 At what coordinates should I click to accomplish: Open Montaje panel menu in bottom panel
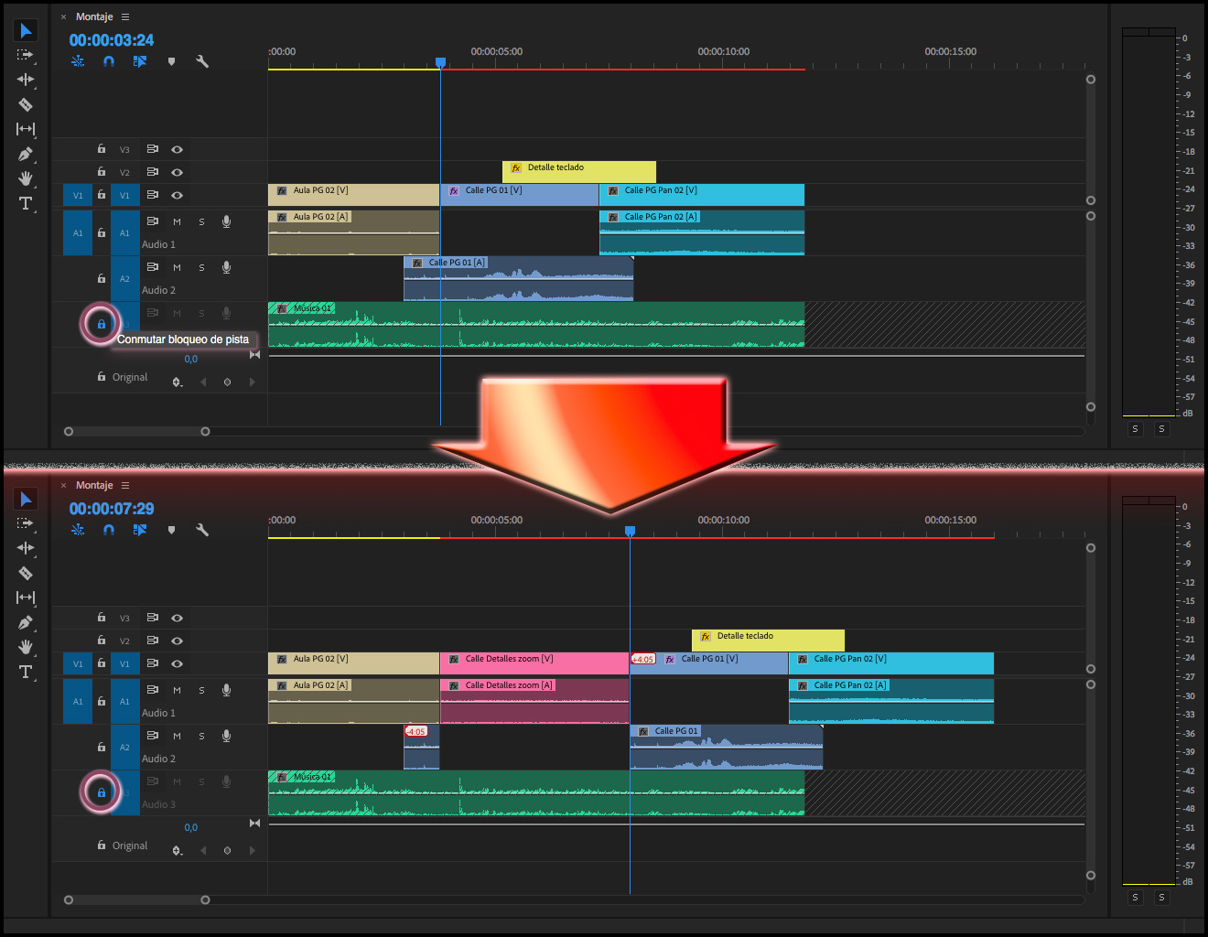click(125, 485)
